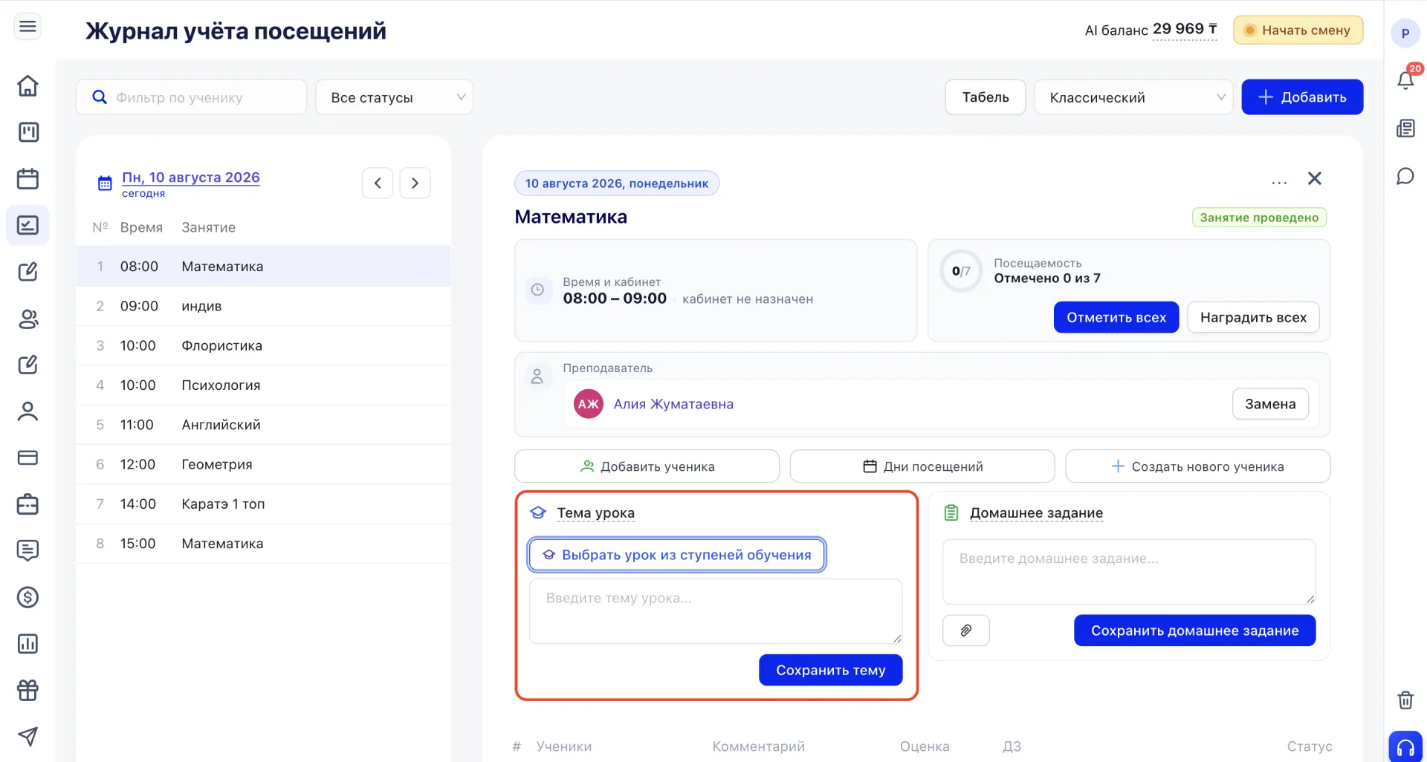Click the Табель button

point(986,97)
